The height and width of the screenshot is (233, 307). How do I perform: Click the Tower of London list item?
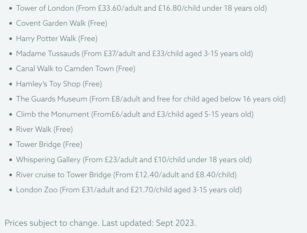click(x=141, y=8)
